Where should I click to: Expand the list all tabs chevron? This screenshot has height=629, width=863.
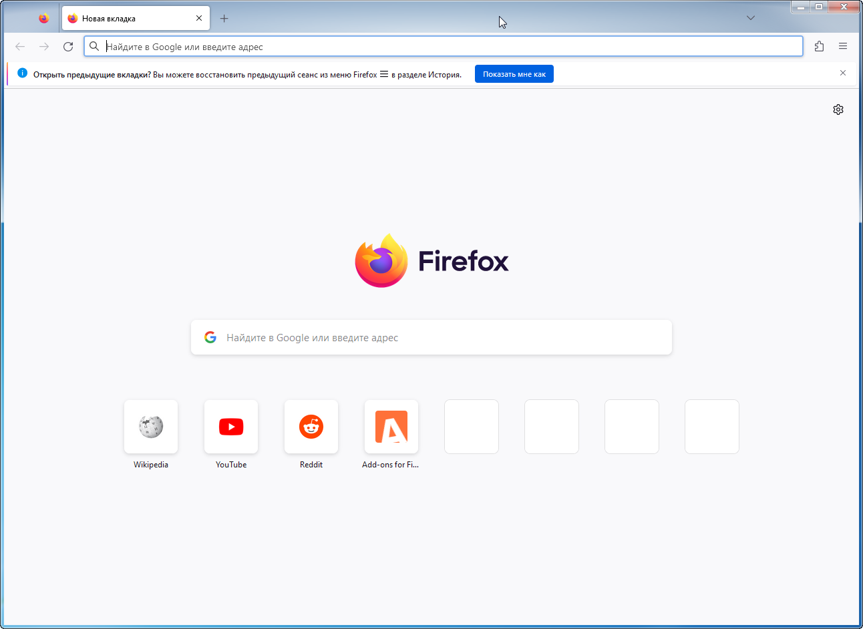[x=751, y=18]
